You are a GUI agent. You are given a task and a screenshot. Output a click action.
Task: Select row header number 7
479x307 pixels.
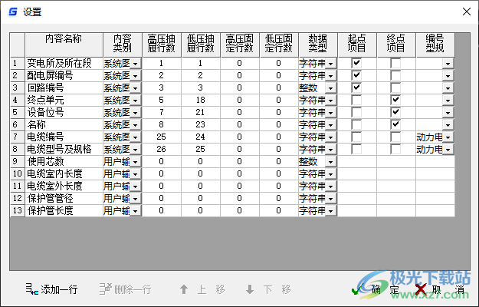coord(17,137)
